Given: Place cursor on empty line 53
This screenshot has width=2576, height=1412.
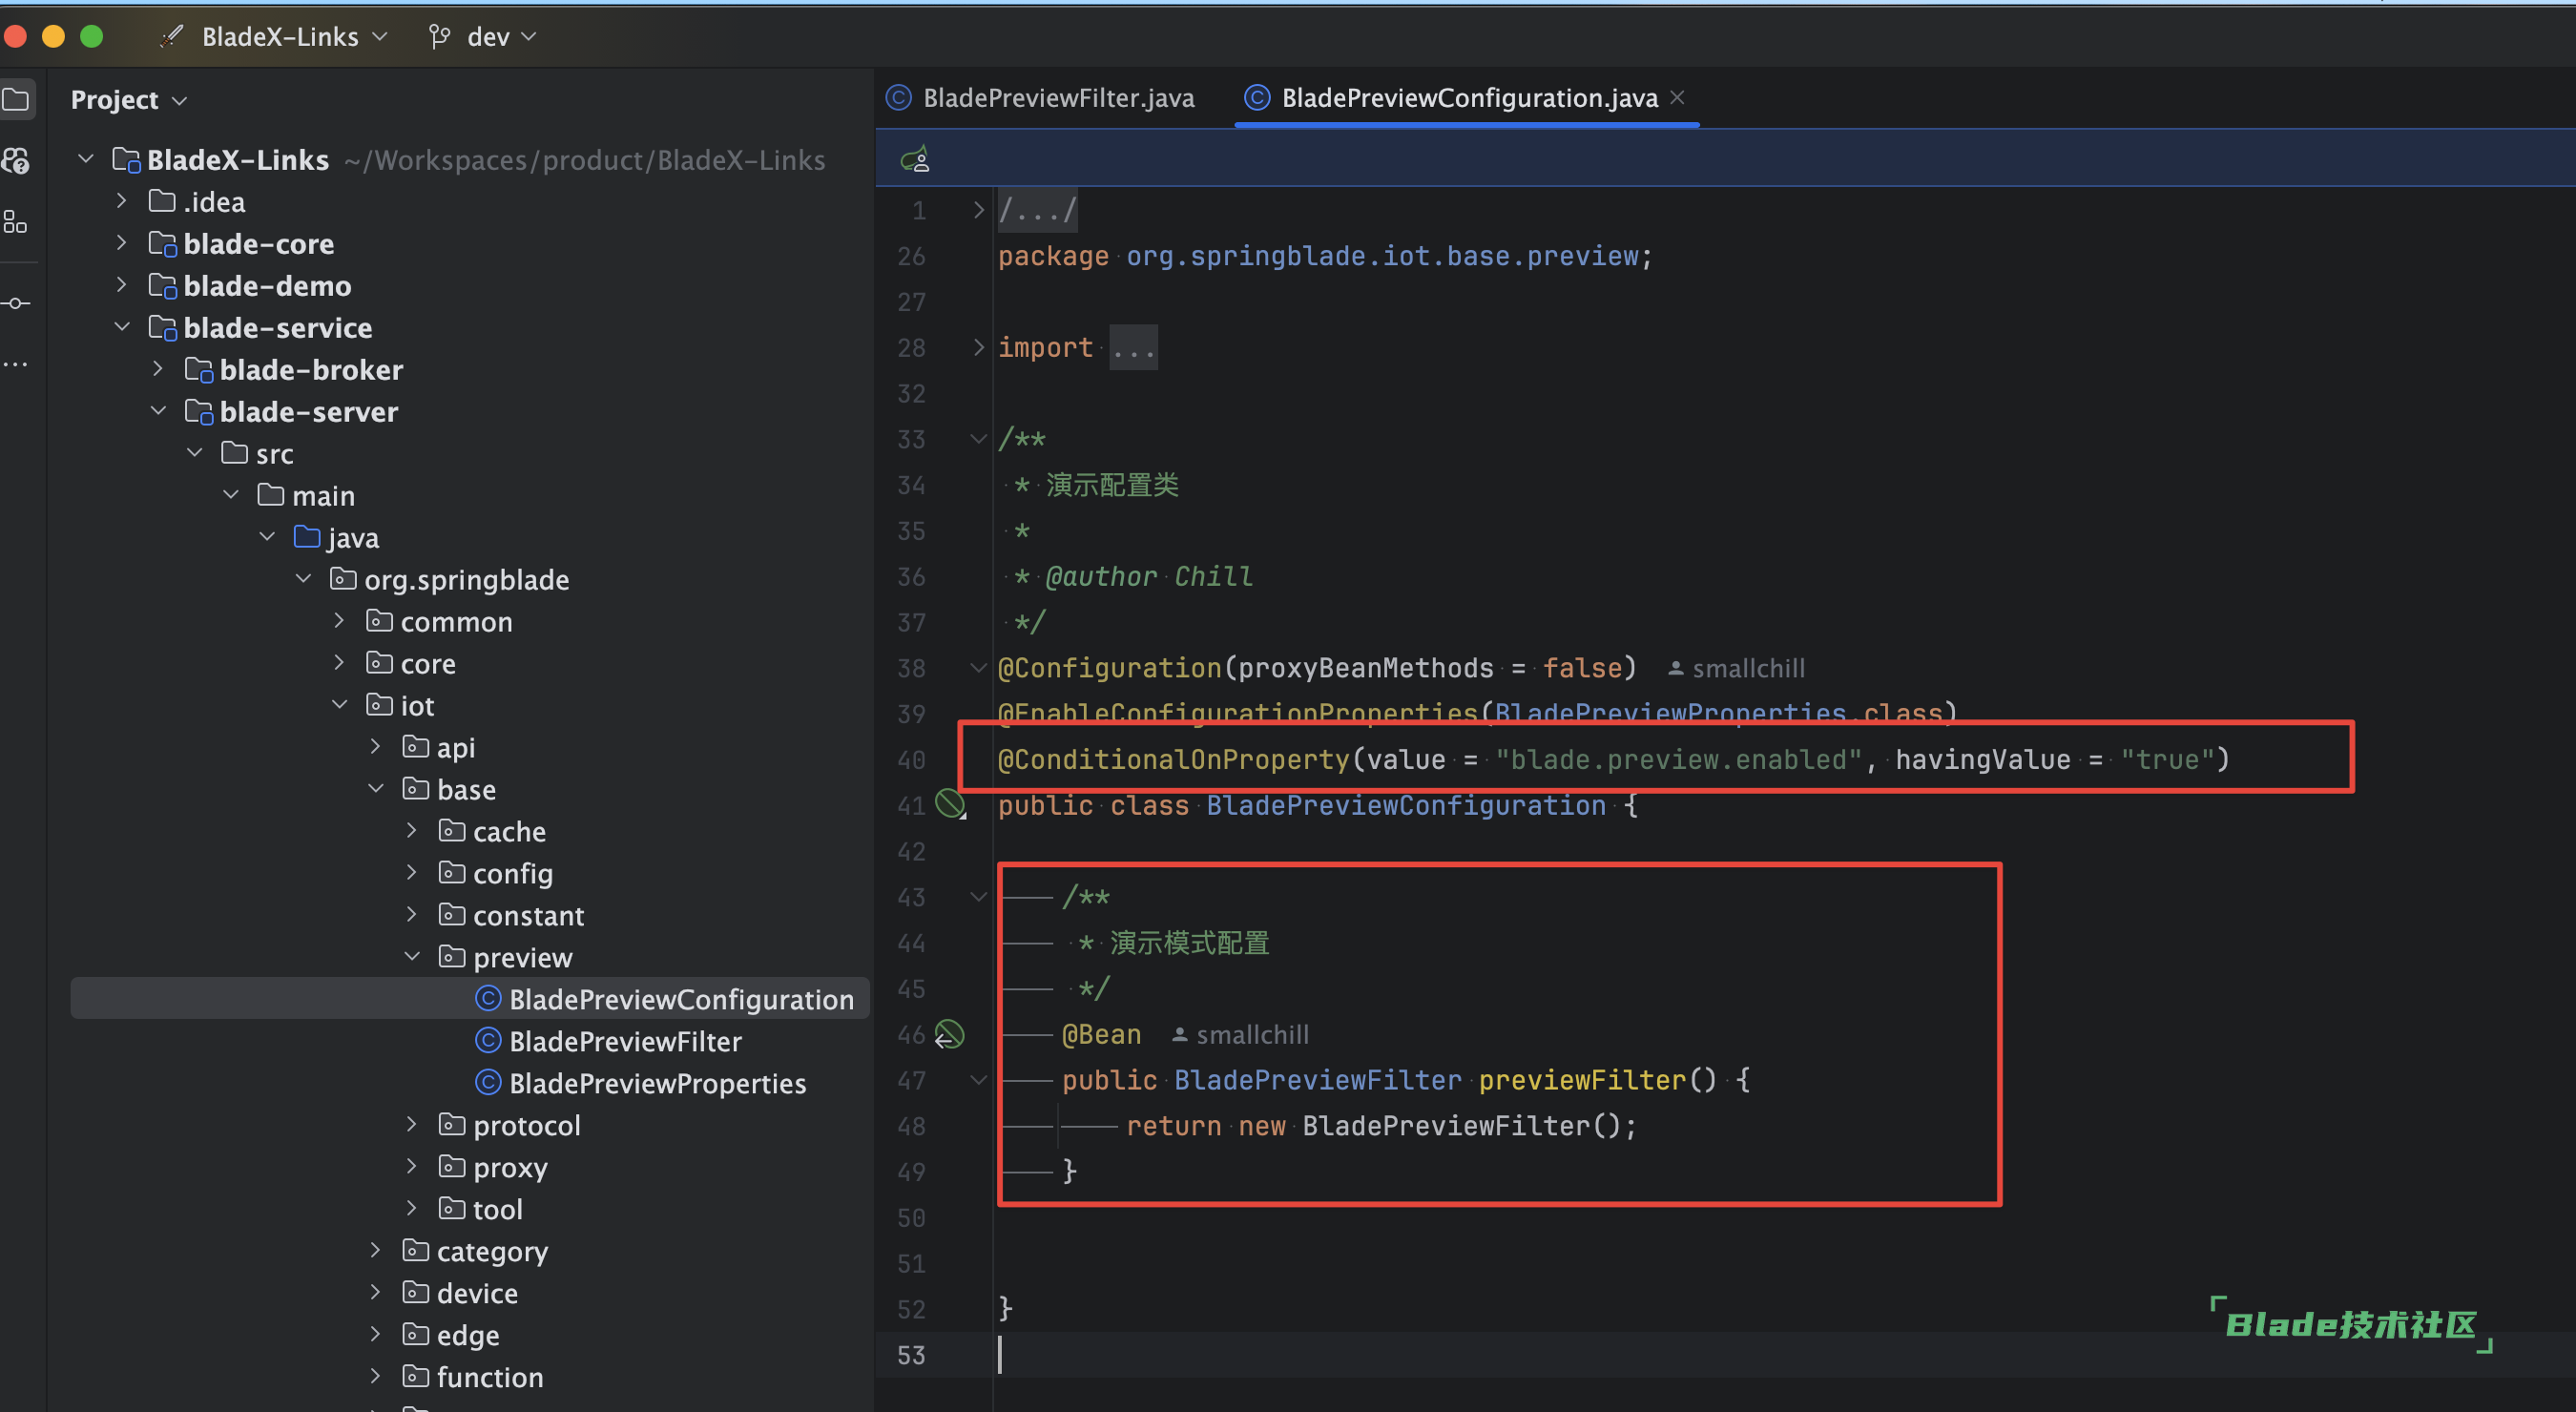Looking at the screenshot, I should click(1725, 1355).
